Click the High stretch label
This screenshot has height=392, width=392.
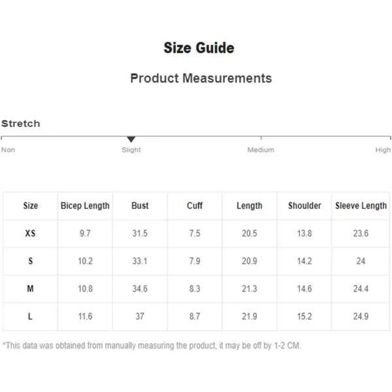(x=383, y=150)
